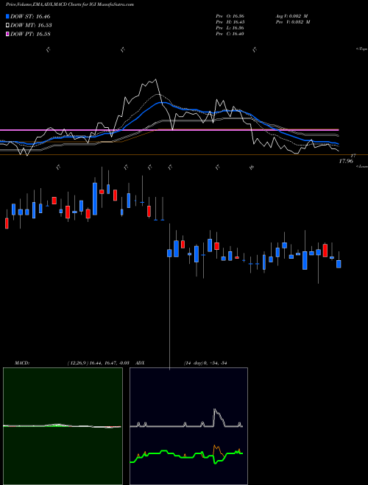Click the MACD '(12,26,9) 16.44, 16.47, -0.03' readout
The height and width of the screenshot is (485, 368).
pyautogui.click(x=98, y=363)
